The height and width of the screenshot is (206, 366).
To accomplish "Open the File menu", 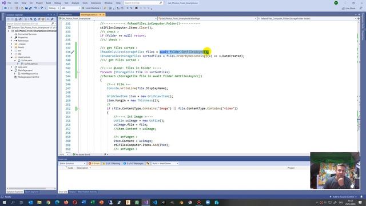I will coord(9,3).
